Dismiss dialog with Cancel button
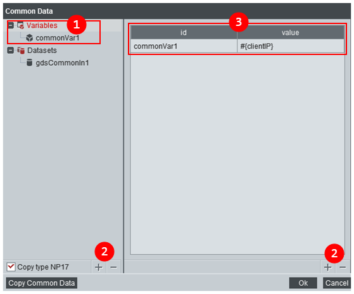This screenshot has height=294, width=354. click(x=337, y=283)
